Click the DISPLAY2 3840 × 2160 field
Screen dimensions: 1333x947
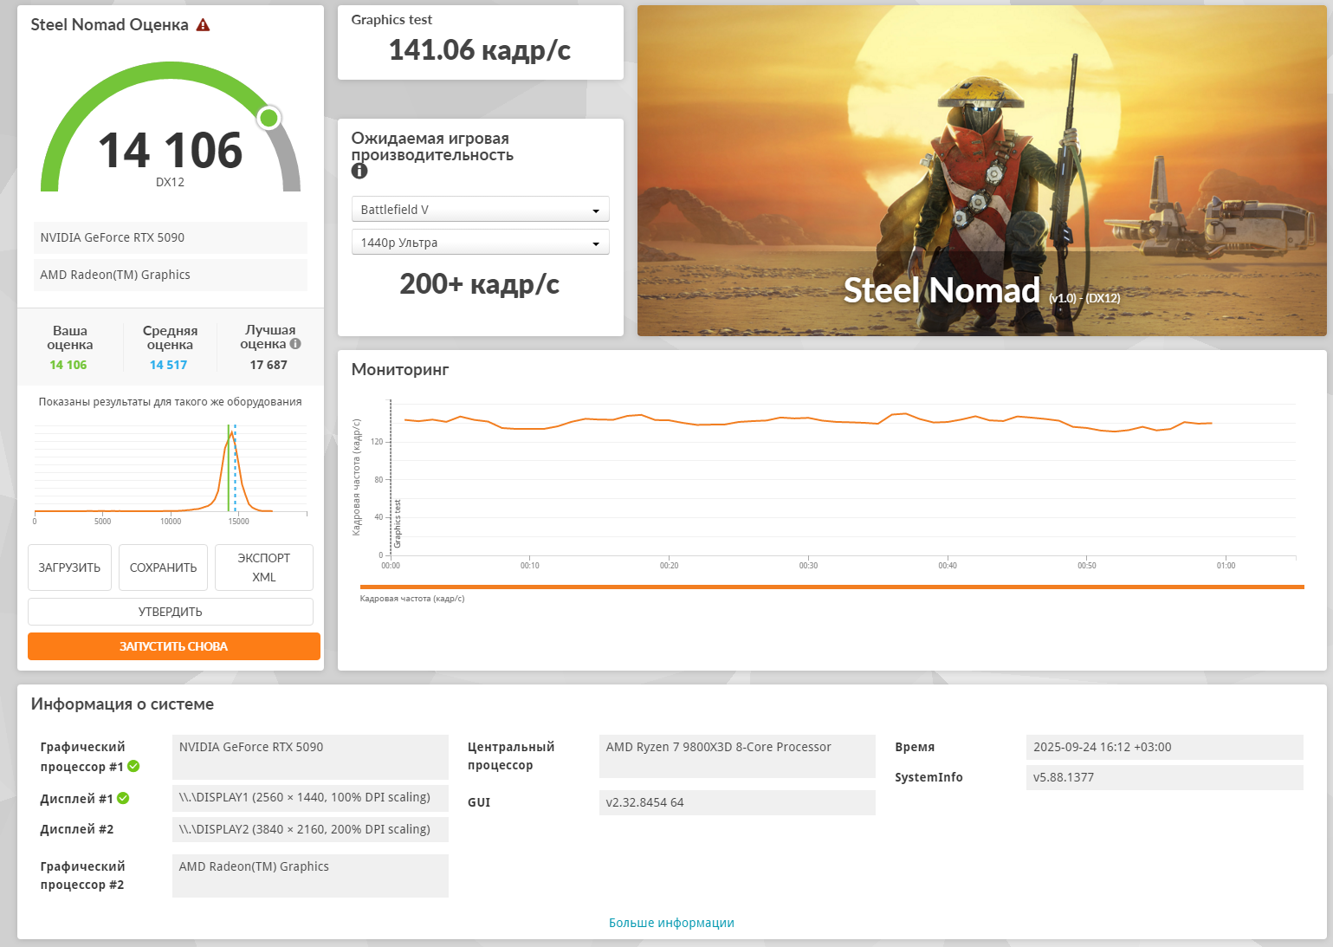[310, 829]
